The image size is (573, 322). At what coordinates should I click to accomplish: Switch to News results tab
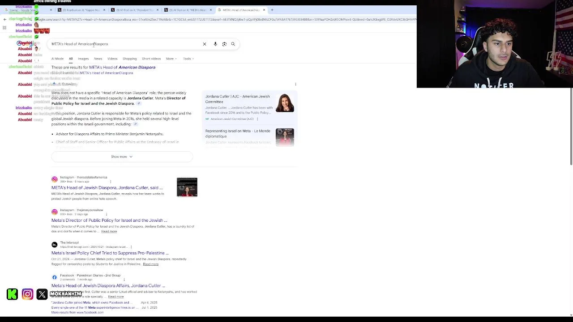coord(98,59)
